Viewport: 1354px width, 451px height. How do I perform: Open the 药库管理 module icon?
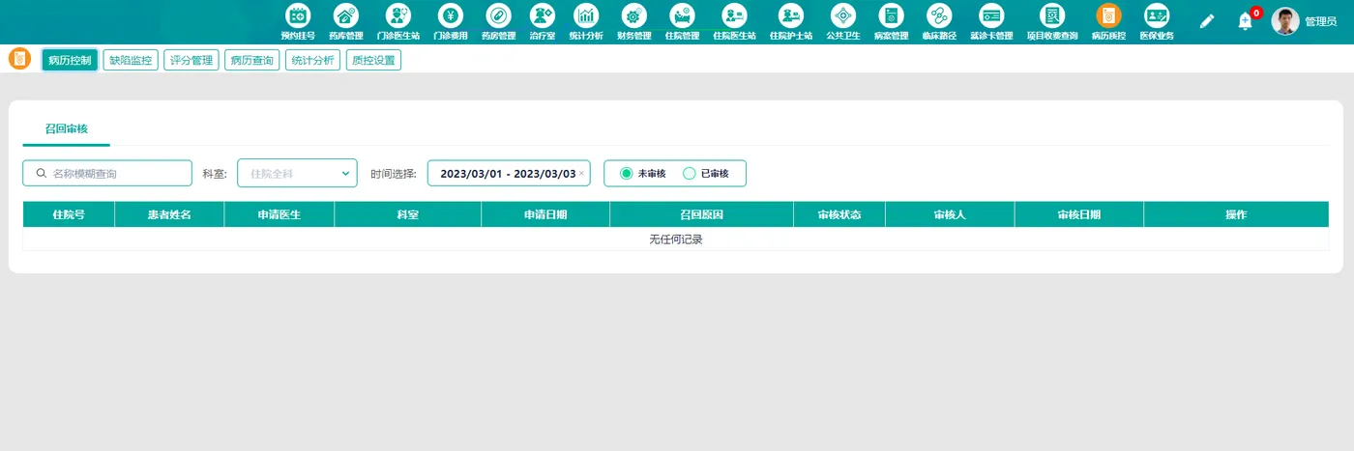pos(345,15)
